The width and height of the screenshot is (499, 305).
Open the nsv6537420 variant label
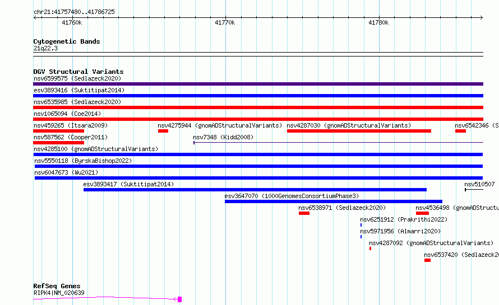[461, 255]
